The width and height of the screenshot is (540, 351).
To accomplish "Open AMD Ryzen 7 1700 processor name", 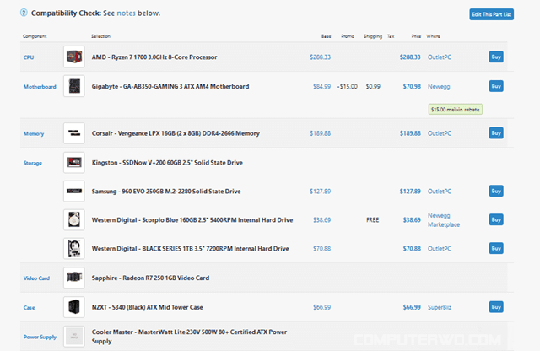I will point(154,57).
